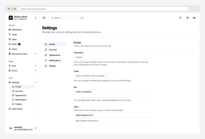
Task: Click the Dashboard icon in sidebar
Action: click(x=10, y=30)
